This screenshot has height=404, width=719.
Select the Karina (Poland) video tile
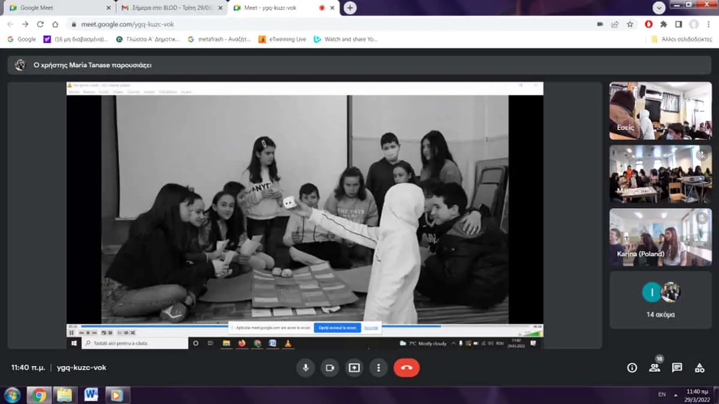660,237
